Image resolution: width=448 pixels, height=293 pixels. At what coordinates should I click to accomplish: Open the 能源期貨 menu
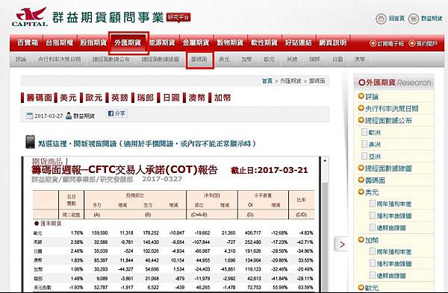(162, 42)
